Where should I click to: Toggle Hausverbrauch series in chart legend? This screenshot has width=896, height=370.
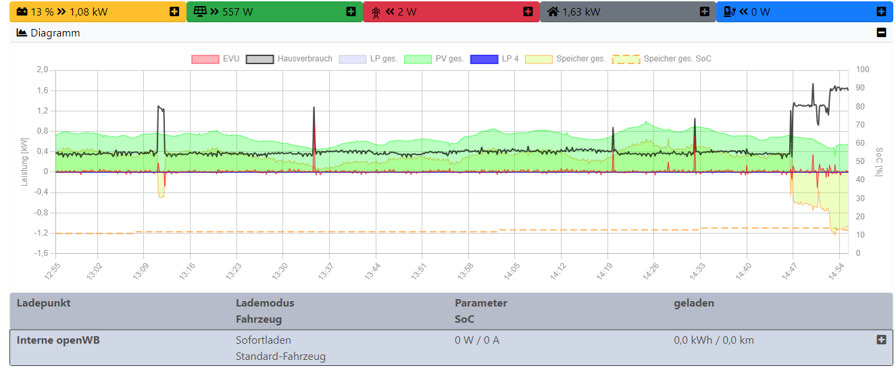coord(289,59)
